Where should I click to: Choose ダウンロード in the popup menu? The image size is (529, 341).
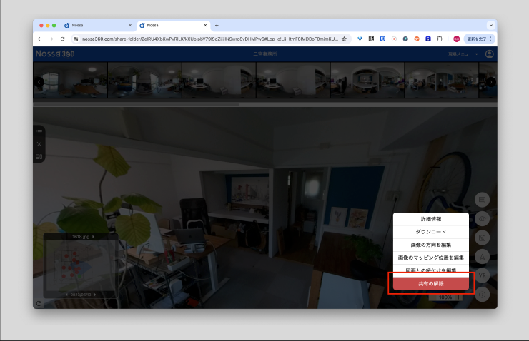431,232
